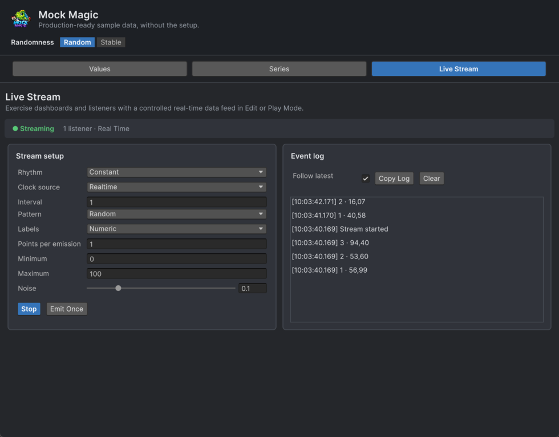This screenshot has height=437, width=559.
Task: Open the Clock source dropdown set to Realtime
Action: click(176, 187)
